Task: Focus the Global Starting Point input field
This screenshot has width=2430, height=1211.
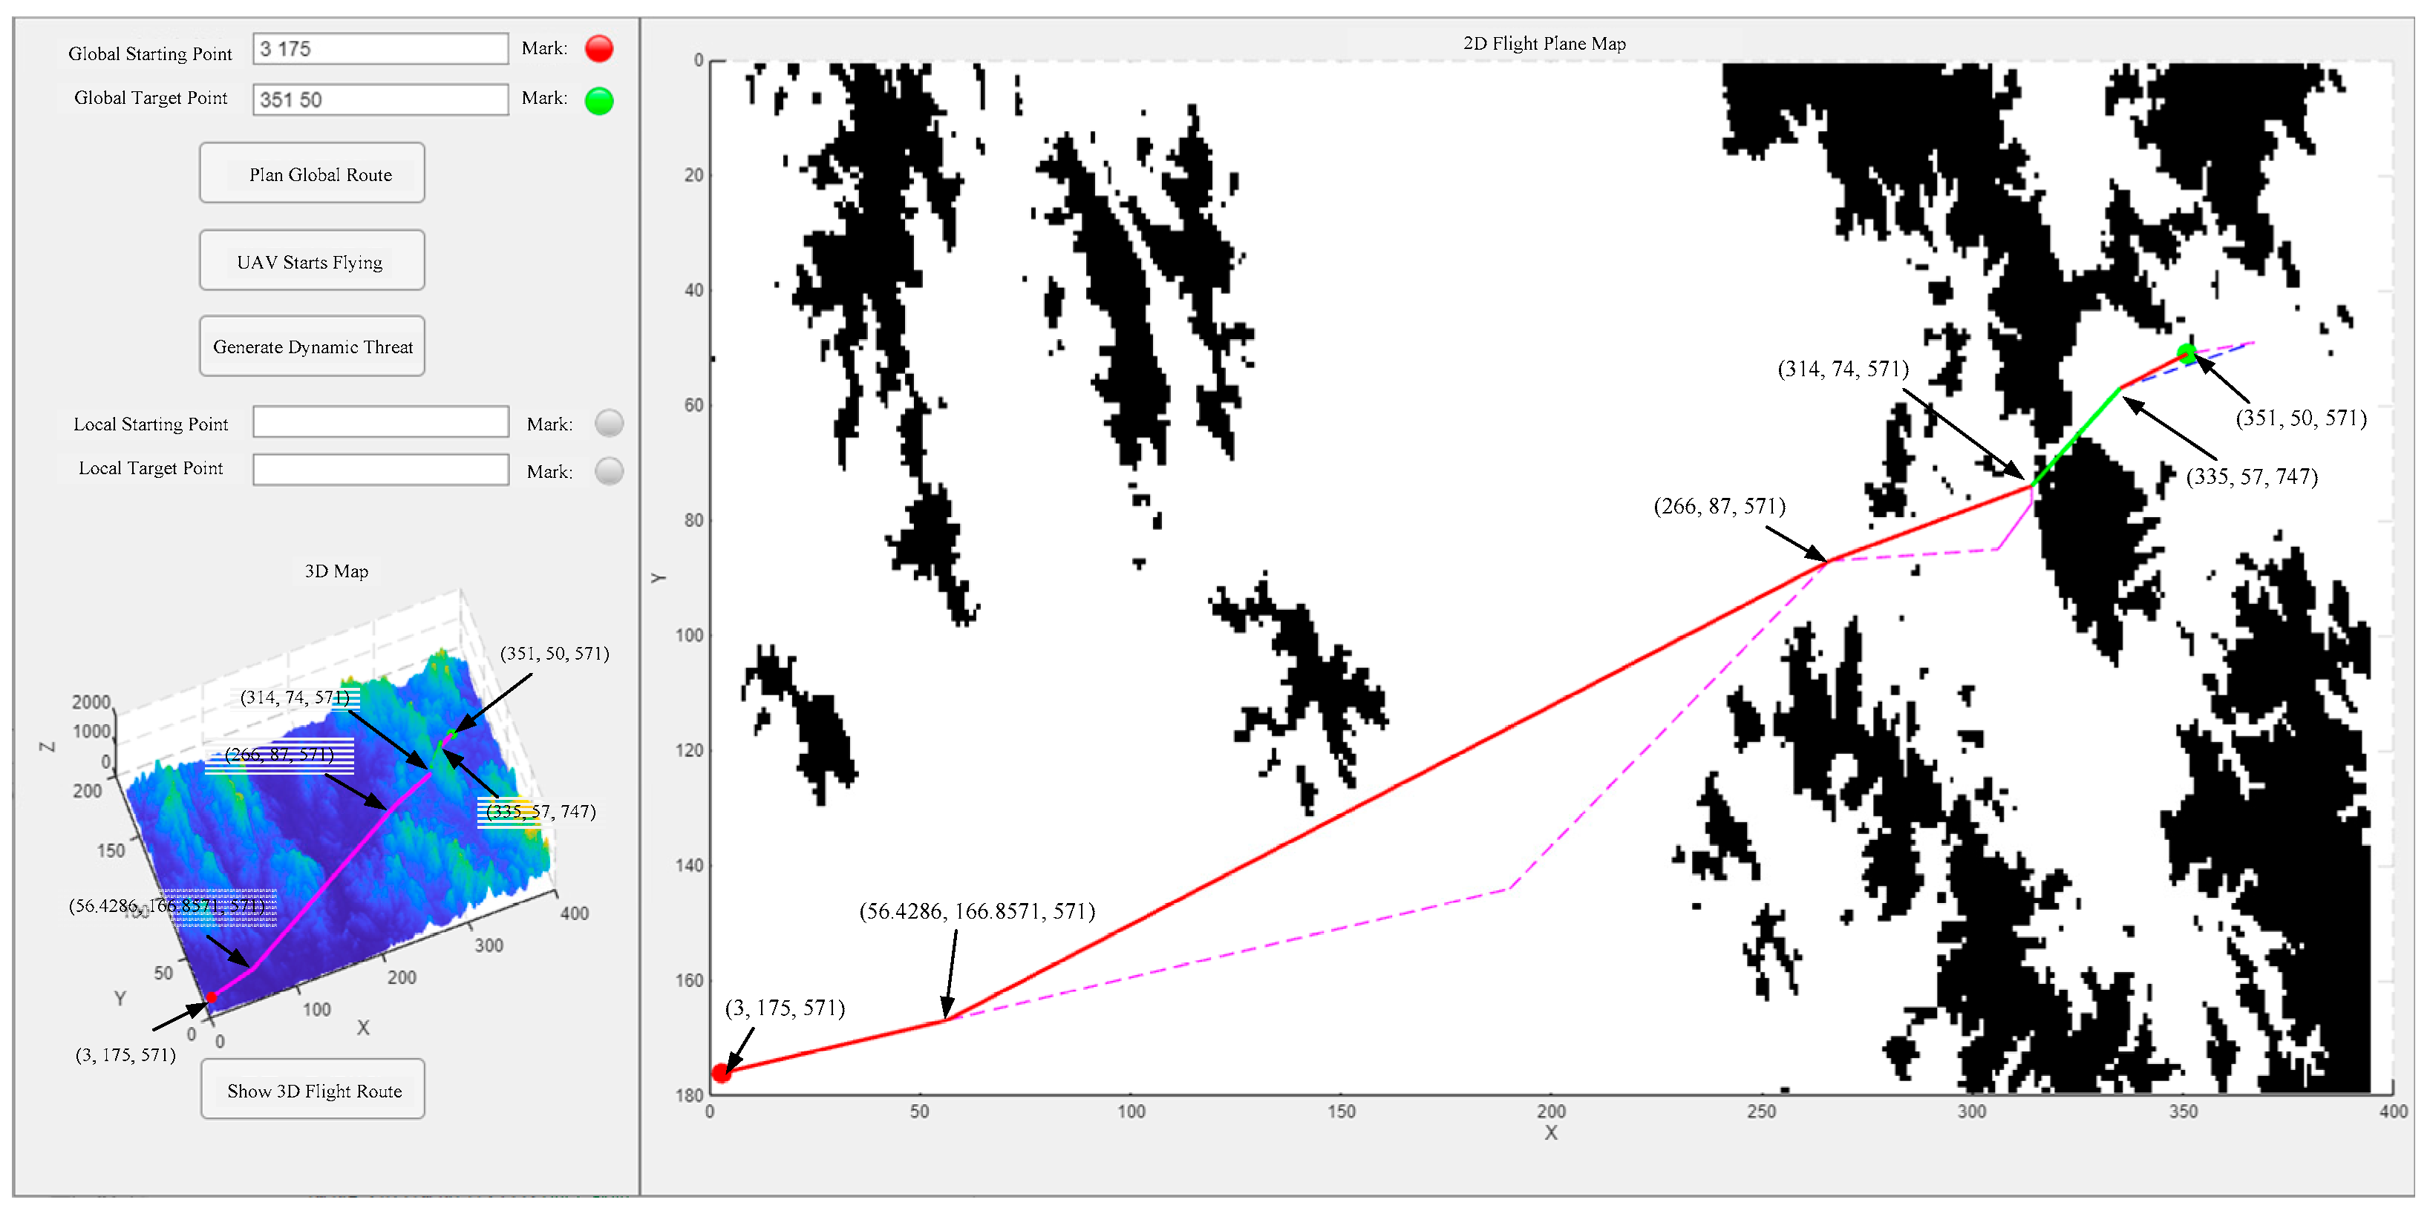Action: [x=380, y=49]
